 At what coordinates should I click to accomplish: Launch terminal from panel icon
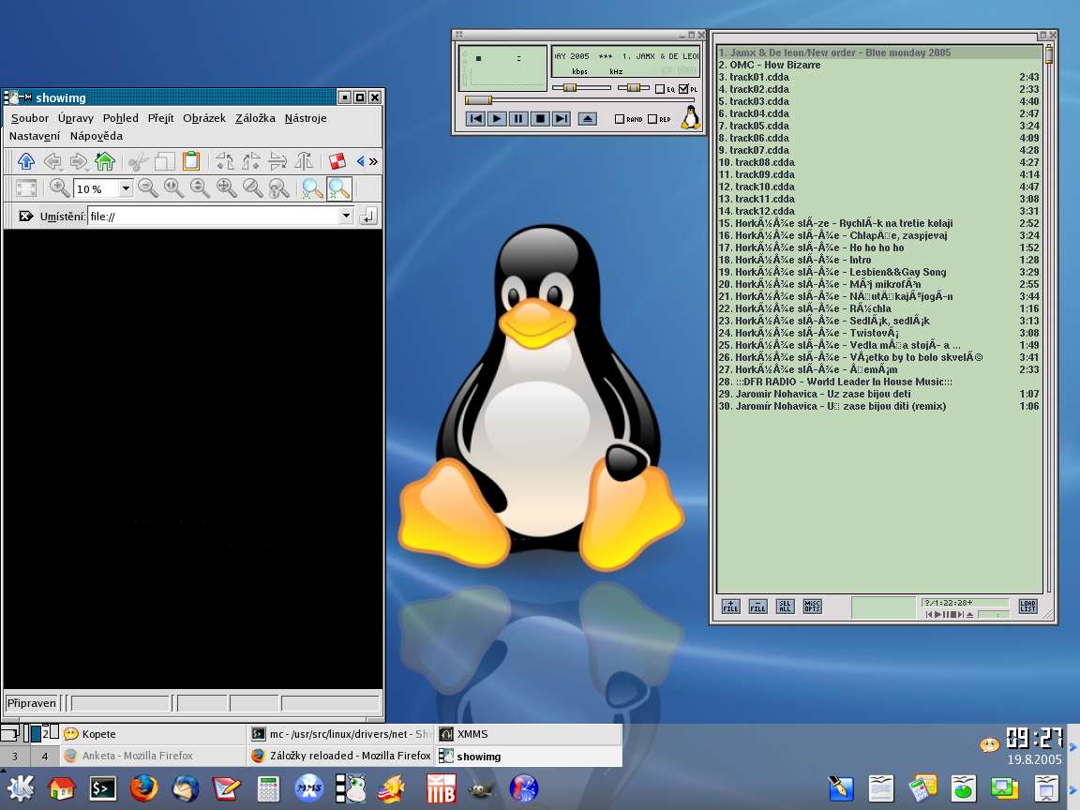coord(103,788)
